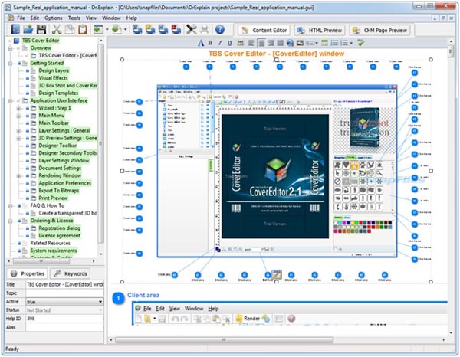Click the text color palette icon
460x357 pixels.
(x=240, y=43)
